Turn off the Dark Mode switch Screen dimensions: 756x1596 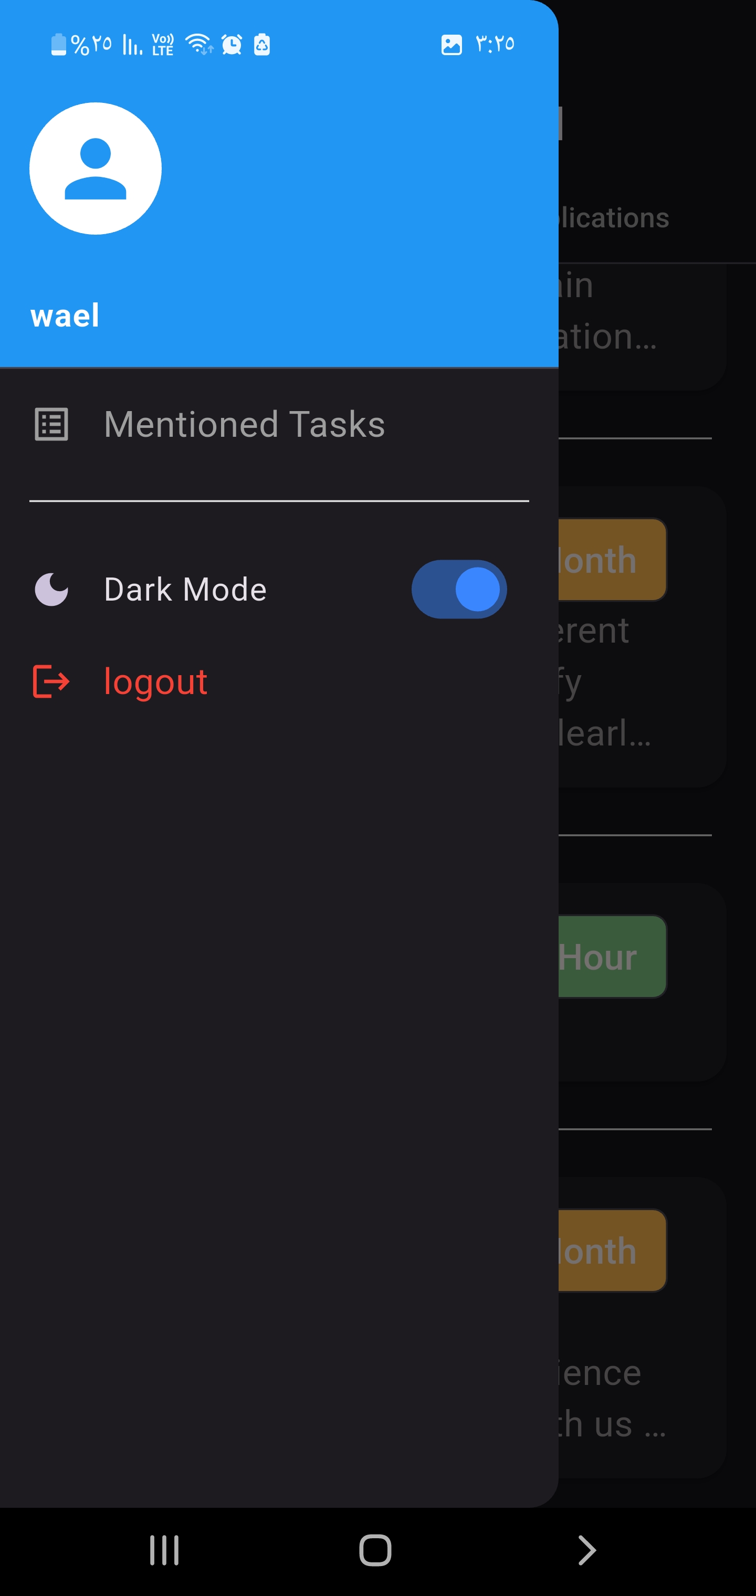[x=459, y=589]
